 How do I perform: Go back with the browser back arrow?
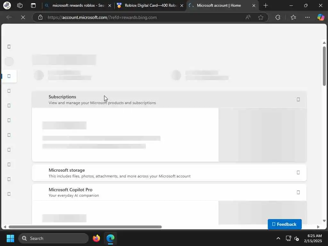coord(9,17)
